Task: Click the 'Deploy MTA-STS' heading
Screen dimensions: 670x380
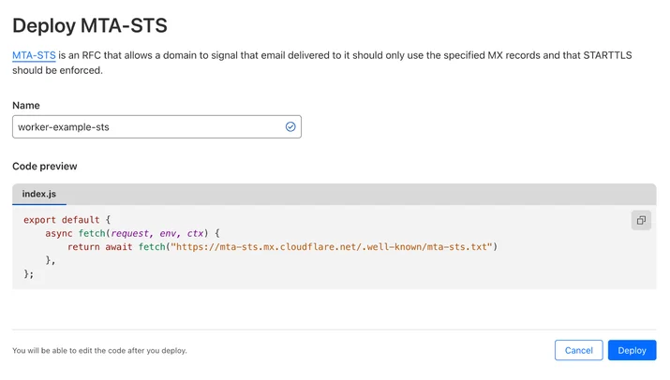Action: (90, 25)
